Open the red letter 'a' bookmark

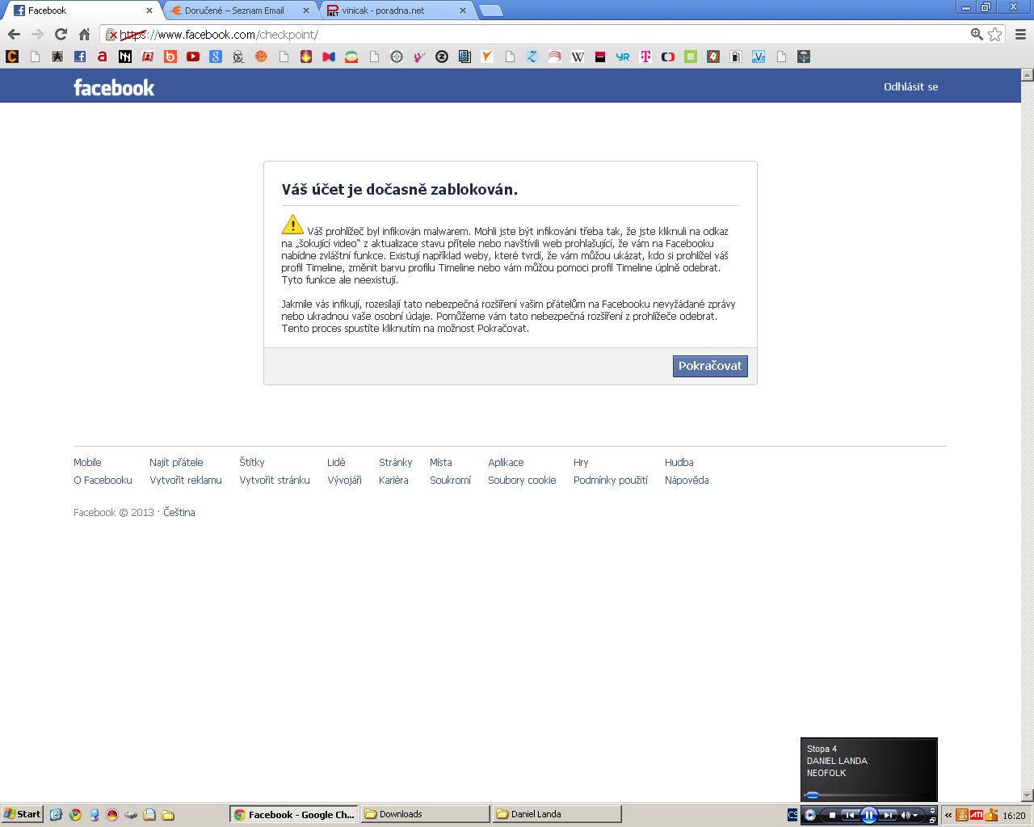click(103, 57)
